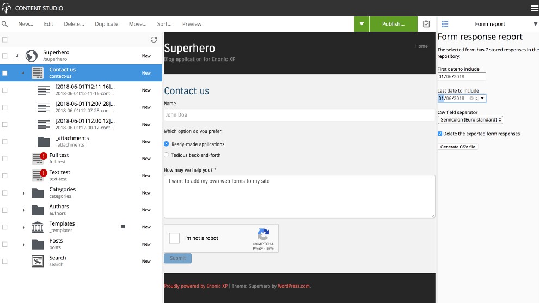Select the Ready-made applications radio option

[167, 144]
